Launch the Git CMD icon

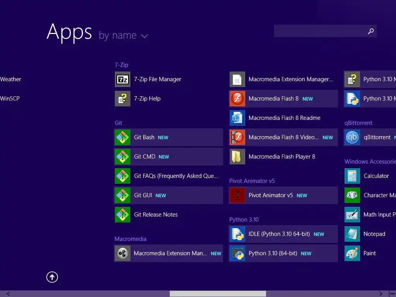(123, 157)
